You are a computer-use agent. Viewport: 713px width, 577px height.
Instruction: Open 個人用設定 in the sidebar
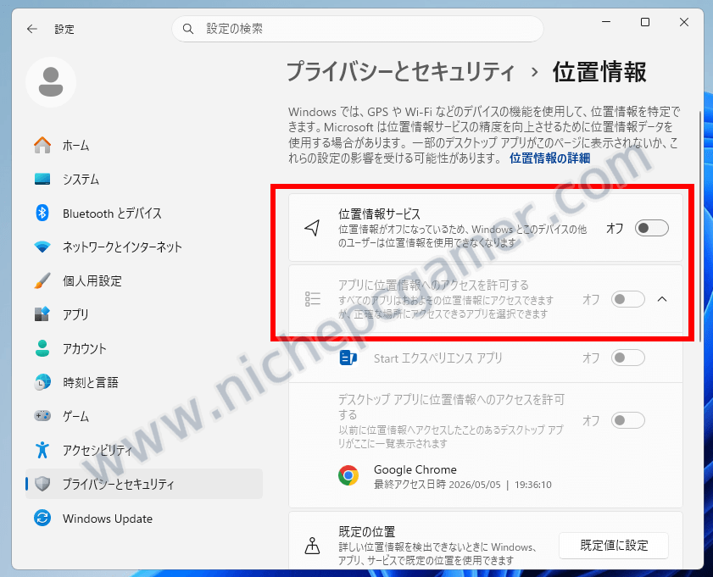(143, 280)
